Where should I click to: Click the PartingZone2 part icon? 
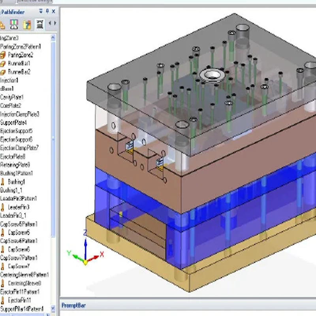pyautogui.click(x=3, y=55)
